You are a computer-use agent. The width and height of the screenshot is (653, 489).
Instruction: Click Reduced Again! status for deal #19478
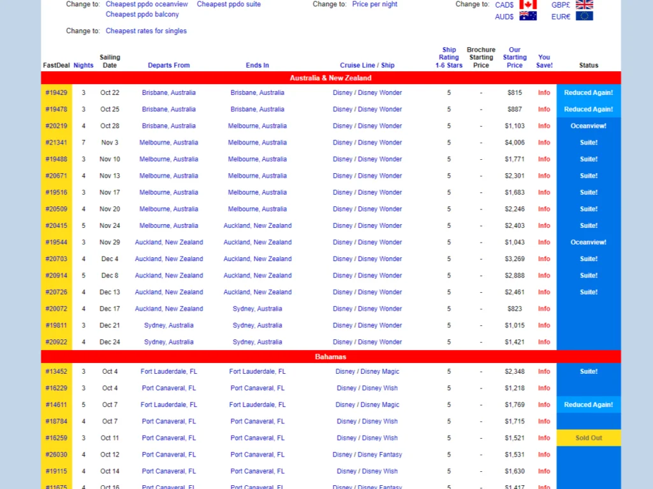click(x=589, y=110)
